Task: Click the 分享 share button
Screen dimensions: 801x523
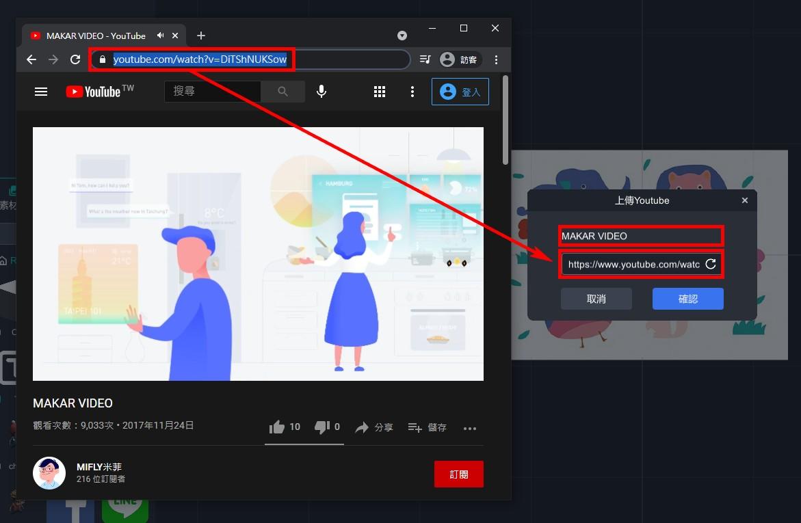Action: (x=374, y=427)
